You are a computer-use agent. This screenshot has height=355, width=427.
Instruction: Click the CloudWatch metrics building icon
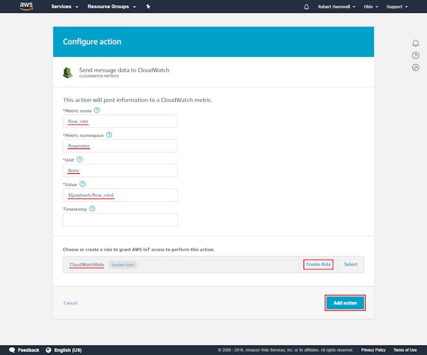point(68,73)
